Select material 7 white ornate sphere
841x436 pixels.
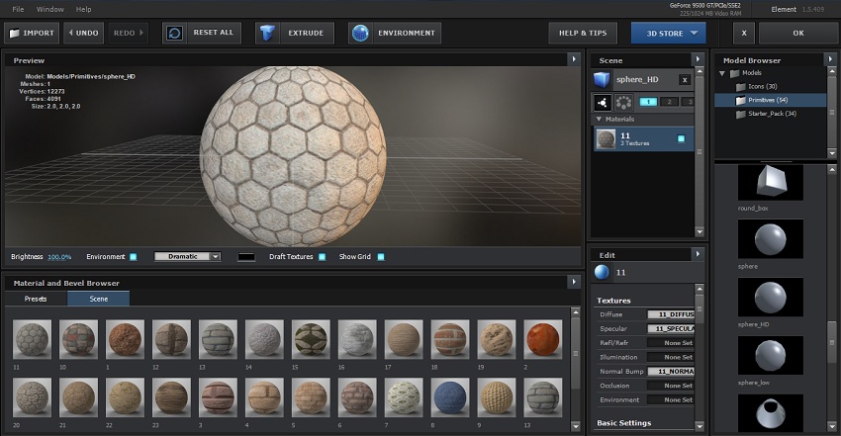tap(404, 396)
